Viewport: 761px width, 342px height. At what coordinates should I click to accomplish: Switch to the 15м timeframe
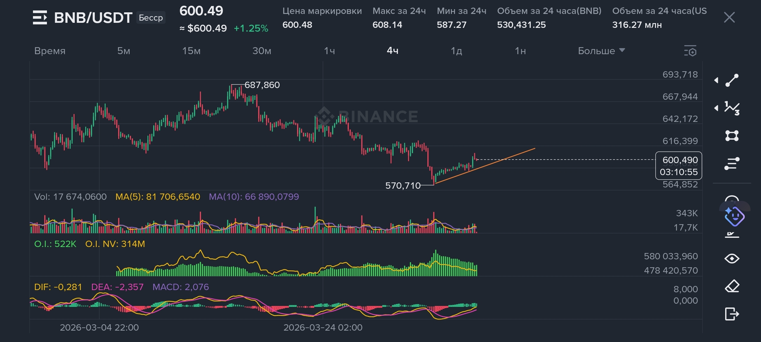[x=191, y=51]
